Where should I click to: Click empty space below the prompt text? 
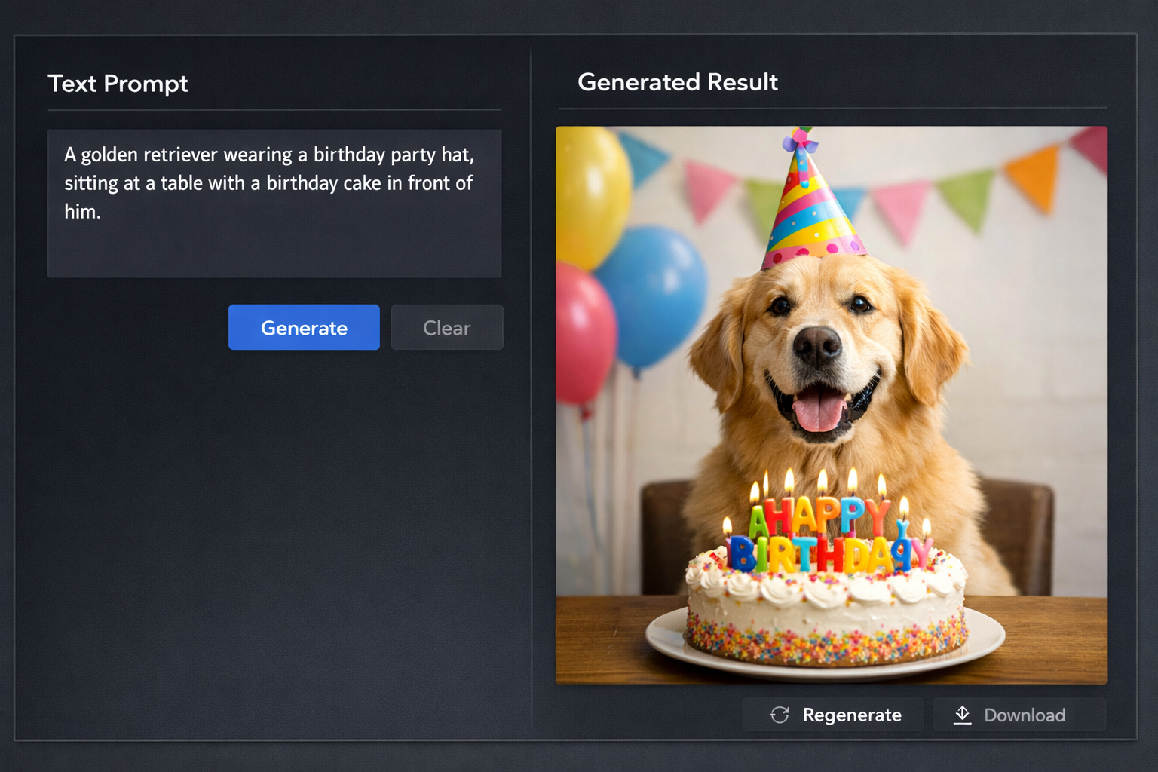click(274, 253)
